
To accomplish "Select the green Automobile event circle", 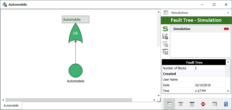I will pyautogui.click(x=75, y=70).
